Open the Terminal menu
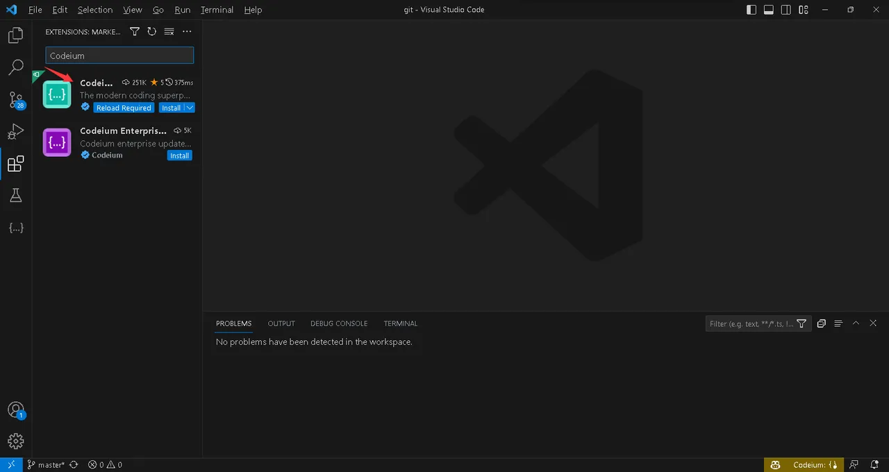This screenshot has height=472, width=889. pyautogui.click(x=217, y=10)
